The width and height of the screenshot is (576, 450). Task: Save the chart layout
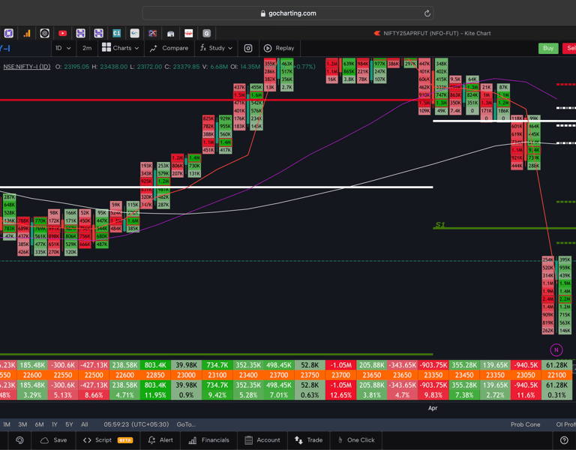tap(54, 440)
